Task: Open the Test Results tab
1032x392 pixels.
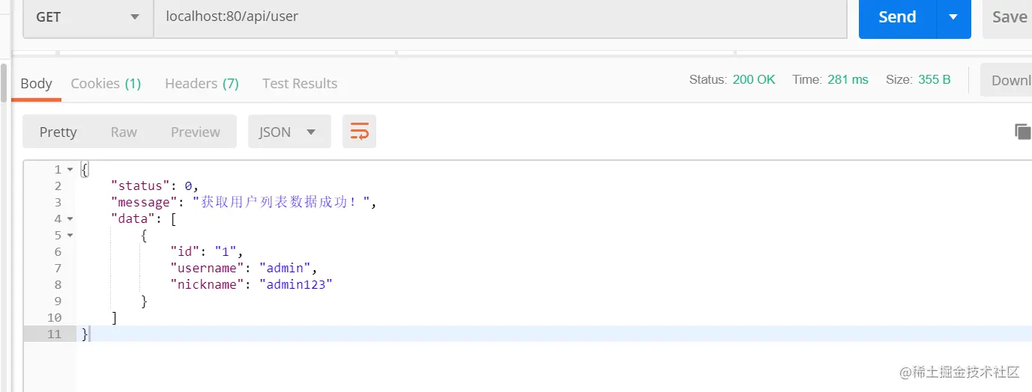Action: coord(300,83)
